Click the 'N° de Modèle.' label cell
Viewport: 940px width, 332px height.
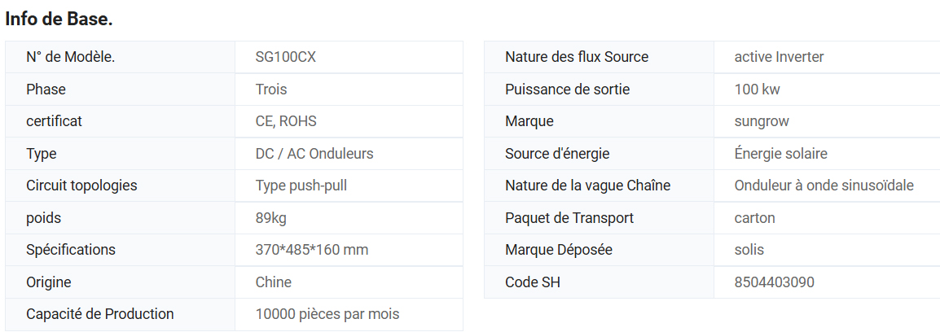click(70, 57)
